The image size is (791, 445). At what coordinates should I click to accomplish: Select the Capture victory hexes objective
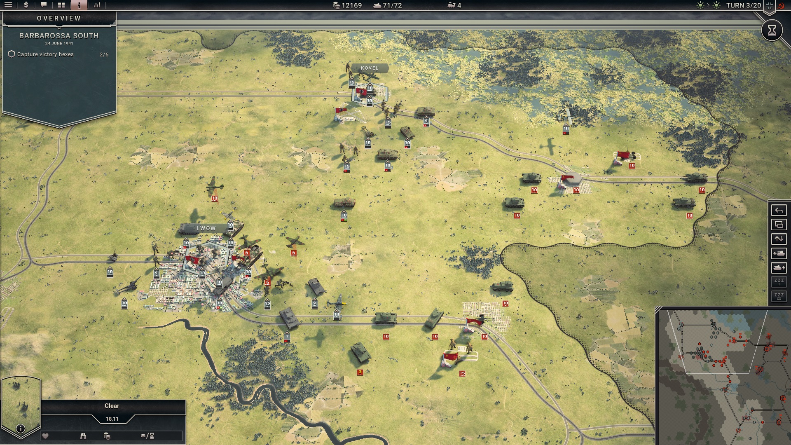[x=59, y=54]
